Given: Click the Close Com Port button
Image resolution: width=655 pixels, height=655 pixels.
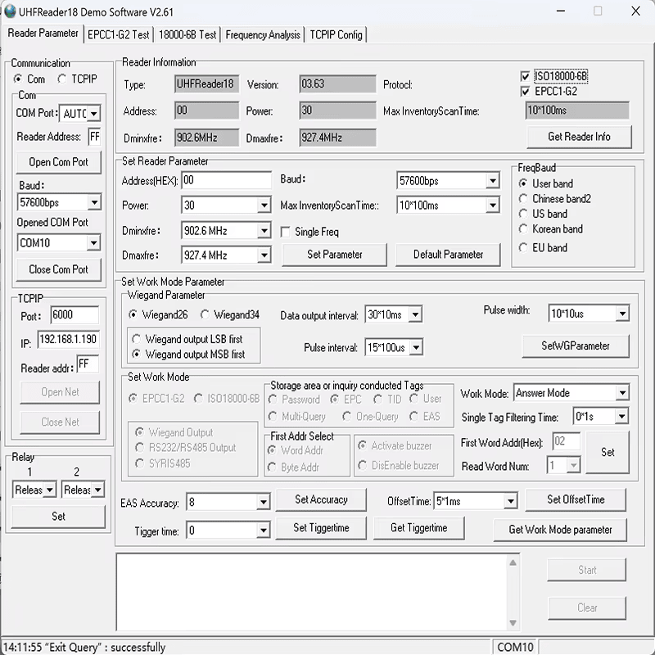Looking at the screenshot, I should pyautogui.click(x=58, y=269).
